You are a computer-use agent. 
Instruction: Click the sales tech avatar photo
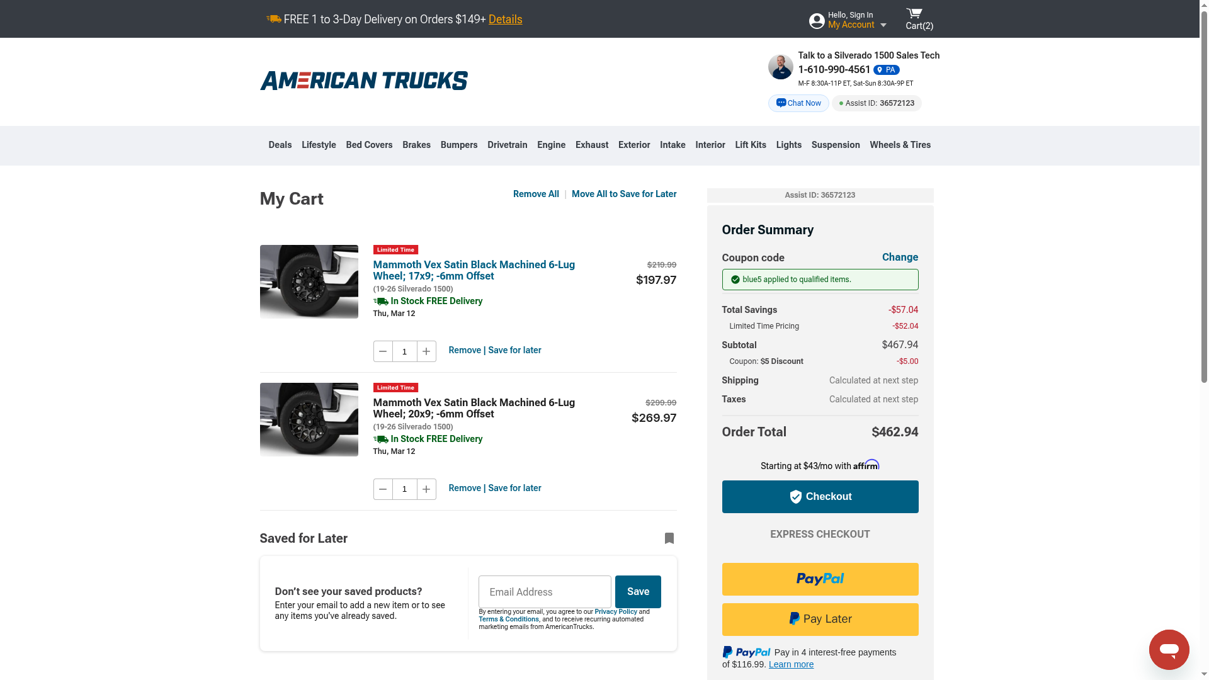coord(780,67)
